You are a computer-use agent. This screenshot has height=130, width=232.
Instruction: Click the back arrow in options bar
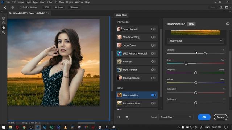coord(5,7)
